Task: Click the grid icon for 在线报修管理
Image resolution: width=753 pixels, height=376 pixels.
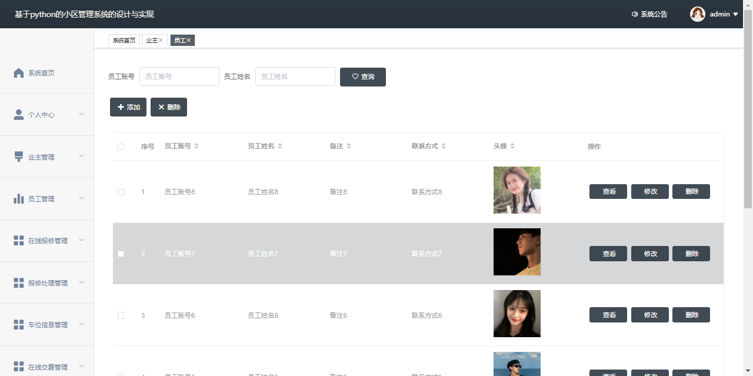Action: point(19,241)
